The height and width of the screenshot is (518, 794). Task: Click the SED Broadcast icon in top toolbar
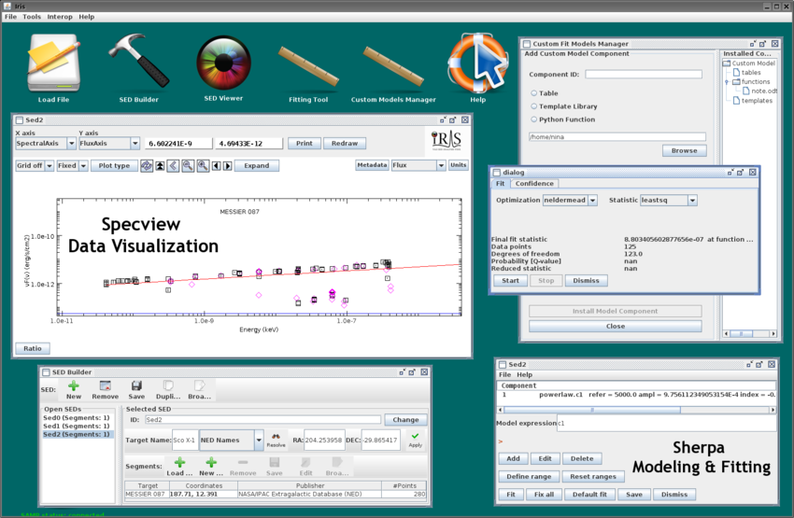coord(200,390)
